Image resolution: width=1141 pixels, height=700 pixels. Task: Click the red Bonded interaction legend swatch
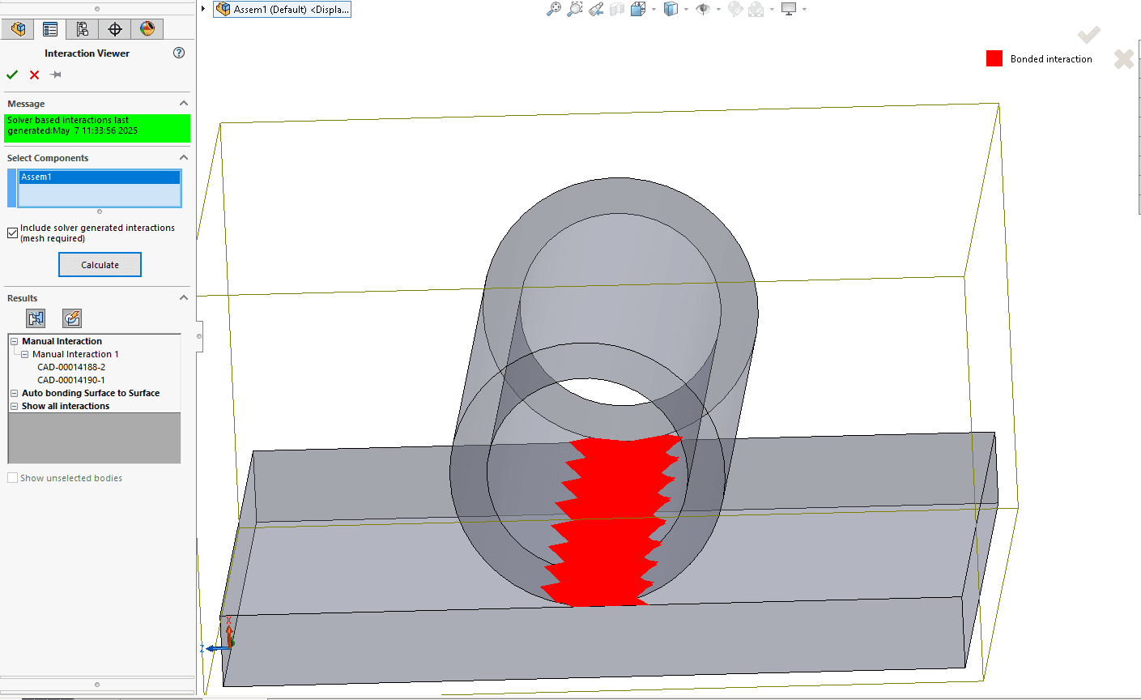(x=994, y=58)
